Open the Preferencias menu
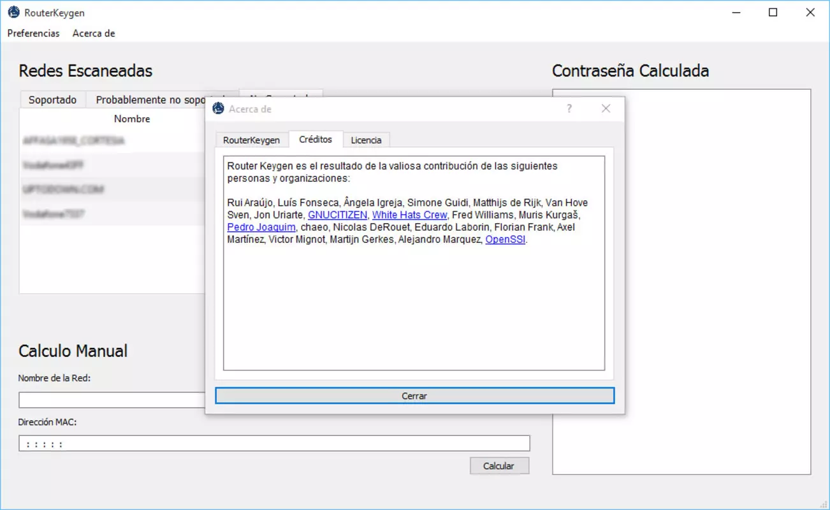 33,33
